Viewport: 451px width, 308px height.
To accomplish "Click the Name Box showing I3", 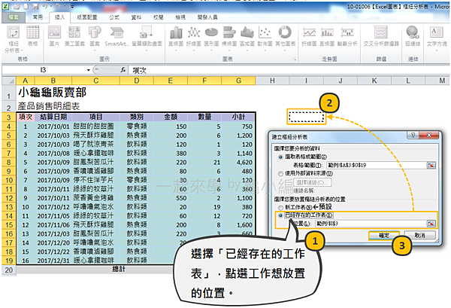I will click(x=43, y=70).
